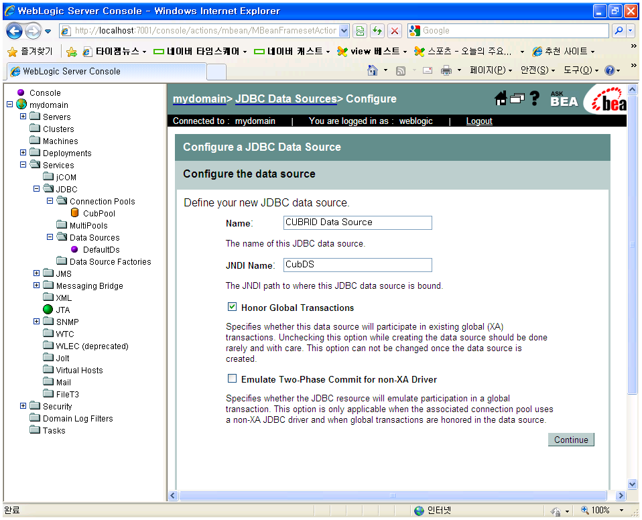Open the 안전(S) menu

(538, 70)
